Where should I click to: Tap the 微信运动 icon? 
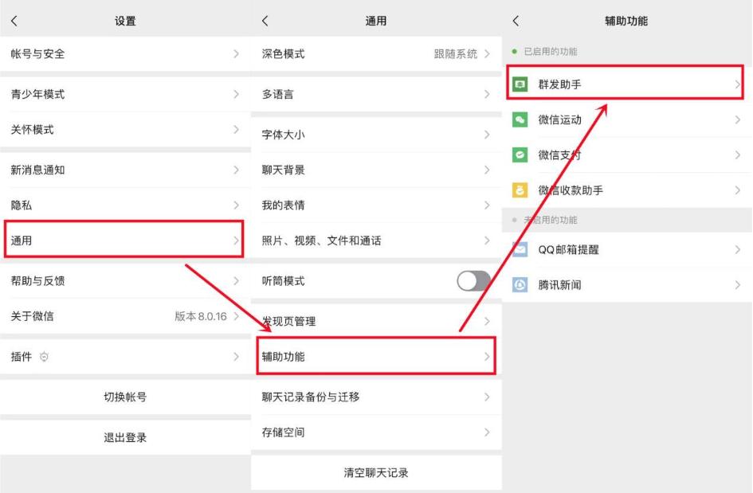point(520,119)
